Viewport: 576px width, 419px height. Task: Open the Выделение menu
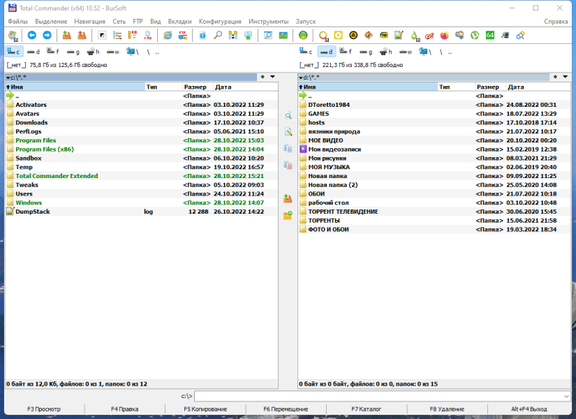(51, 22)
